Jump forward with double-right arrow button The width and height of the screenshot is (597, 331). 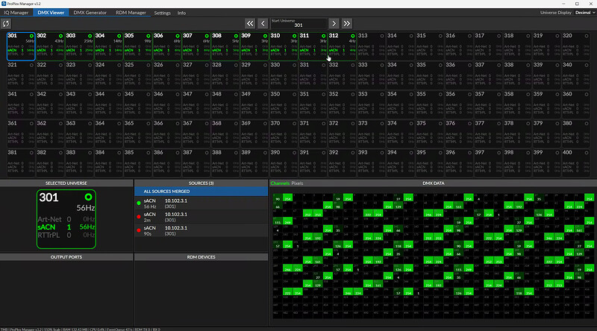point(346,24)
